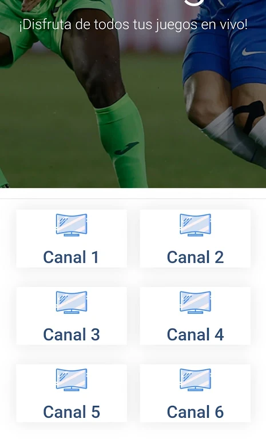Screen dimensions: 266x439
Task: Tap the monitor icon for Canal 4
Action: click(x=196, y=302)
